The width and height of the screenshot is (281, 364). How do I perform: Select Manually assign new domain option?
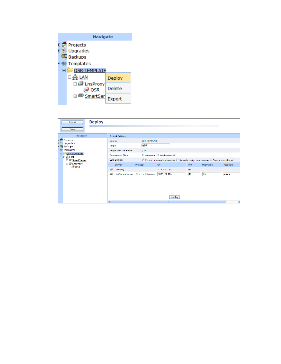[x=177, y=160]
